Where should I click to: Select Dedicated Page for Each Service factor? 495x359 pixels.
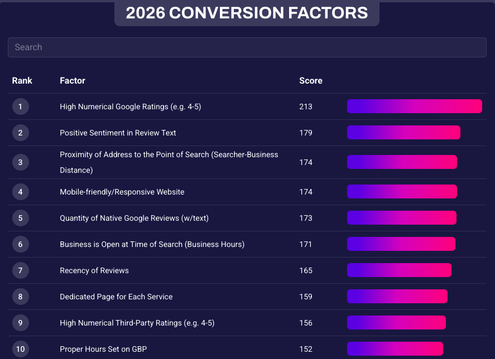[116, 297]
